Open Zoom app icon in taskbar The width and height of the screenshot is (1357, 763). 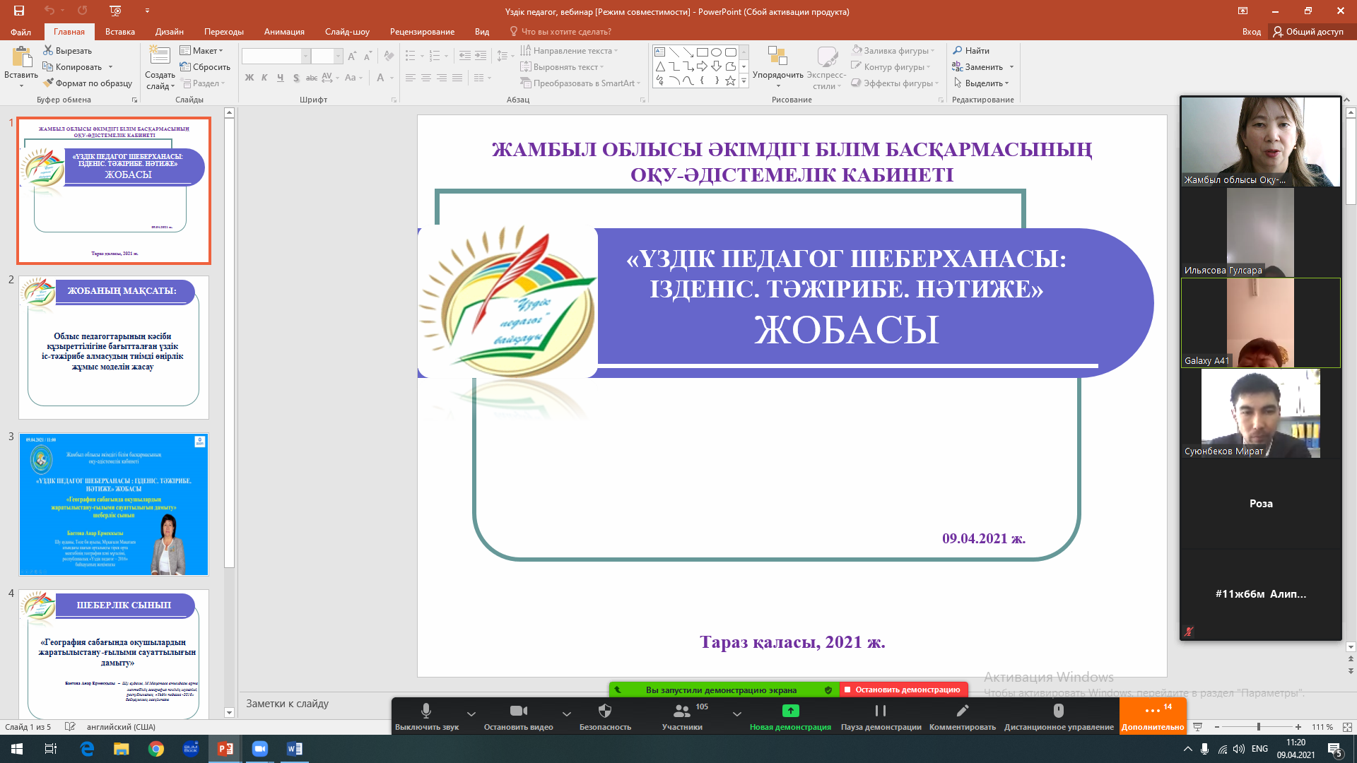coord(260,749)
